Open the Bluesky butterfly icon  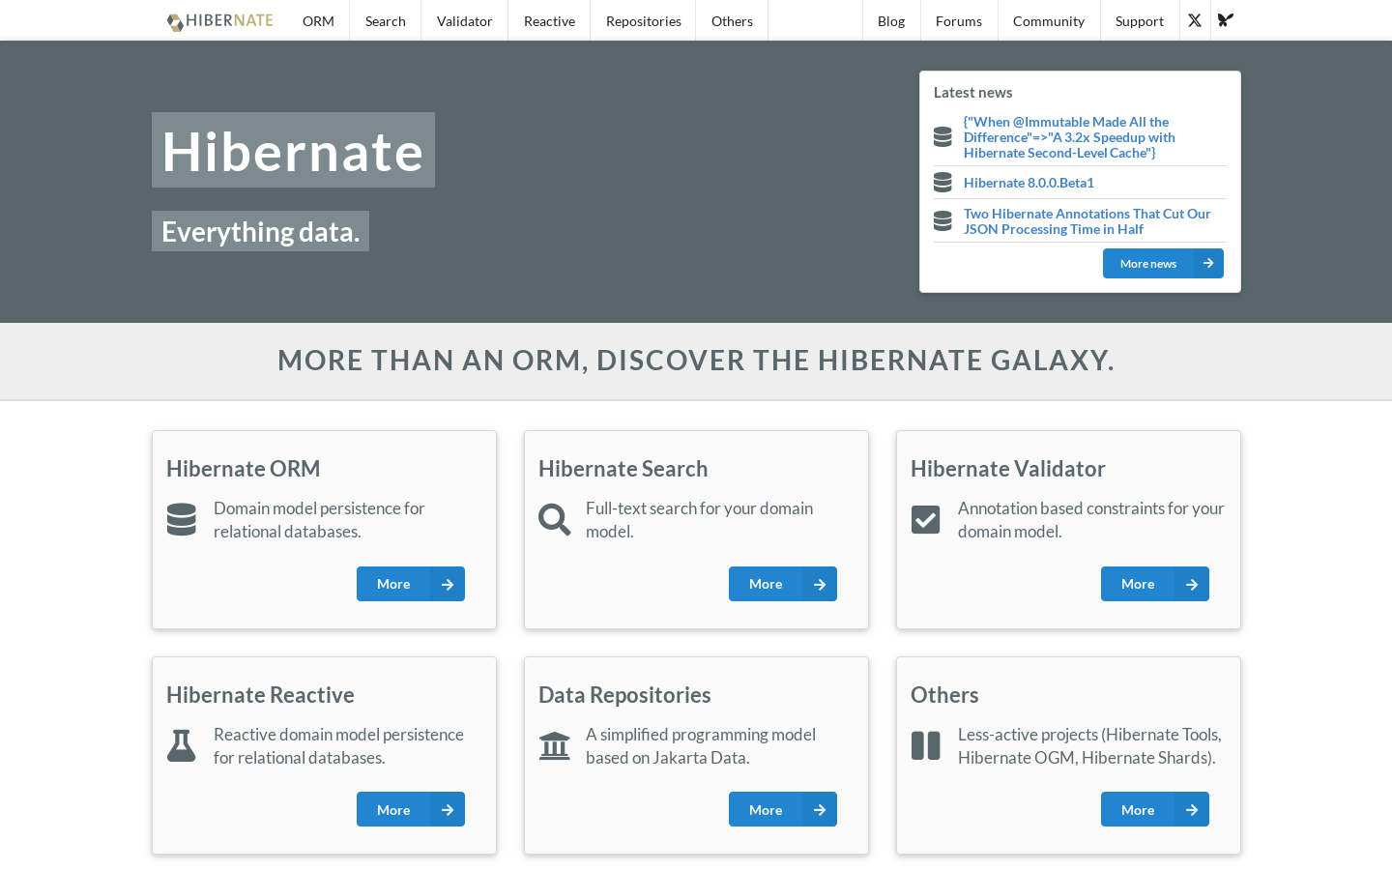coord(1226,20)
